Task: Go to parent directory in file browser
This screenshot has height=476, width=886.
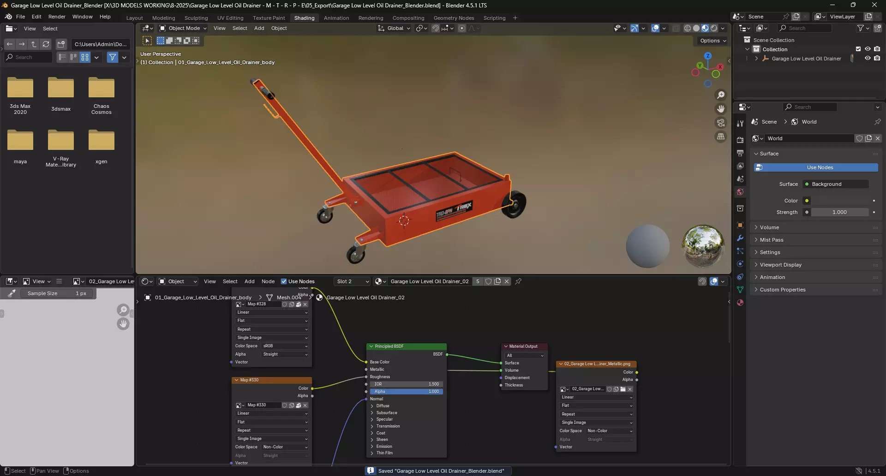Action: point(34,44)
